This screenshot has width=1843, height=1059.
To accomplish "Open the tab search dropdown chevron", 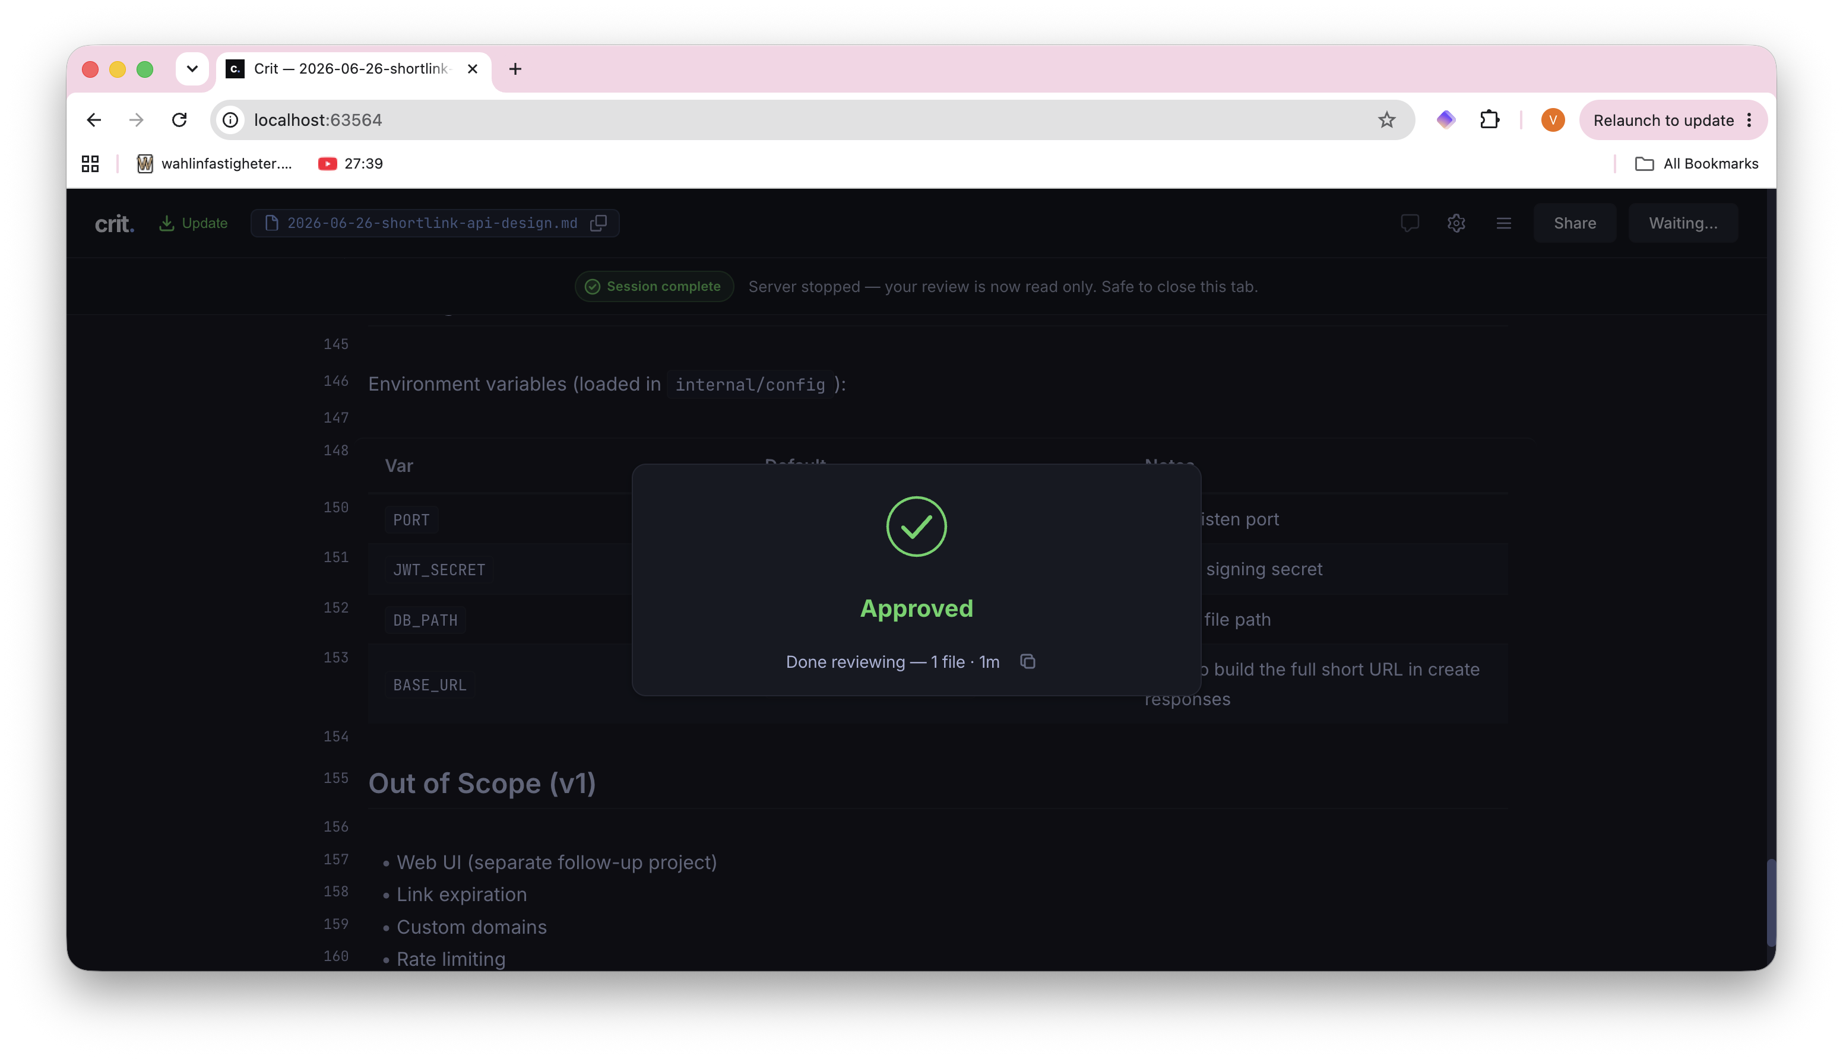I will coord(192,68).
